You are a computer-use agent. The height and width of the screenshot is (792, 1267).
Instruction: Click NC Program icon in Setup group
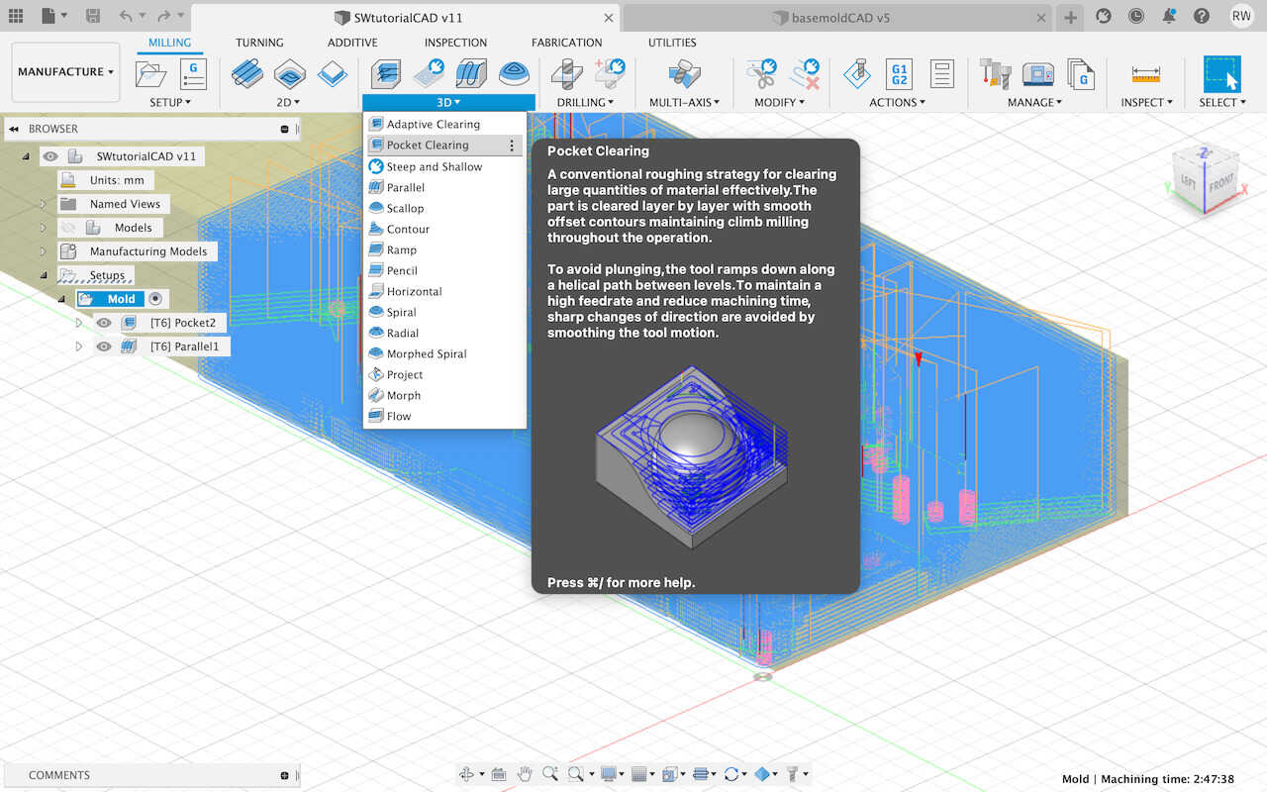pyautogui.click(x=193, y=73)
